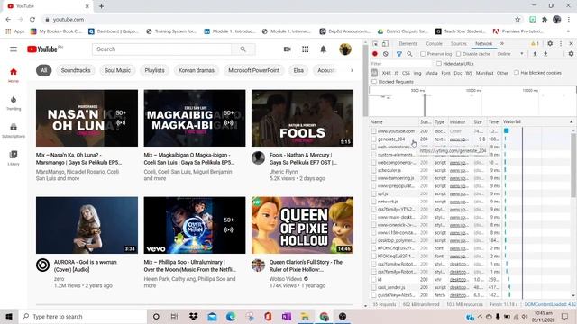The width and height of the screenshot is (577, 324).
Task: Sort by Waterfall column arrow
Action: tap(571, 121)
